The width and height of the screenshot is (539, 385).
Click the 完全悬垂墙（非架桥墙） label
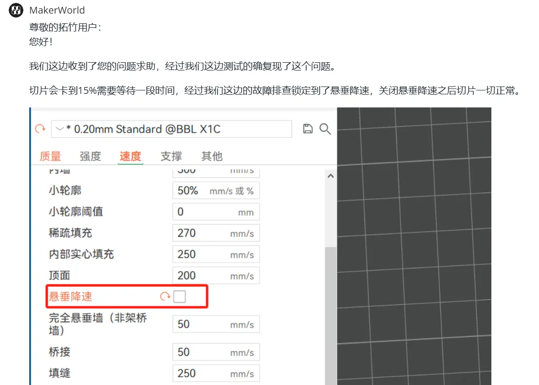[98, 324]
